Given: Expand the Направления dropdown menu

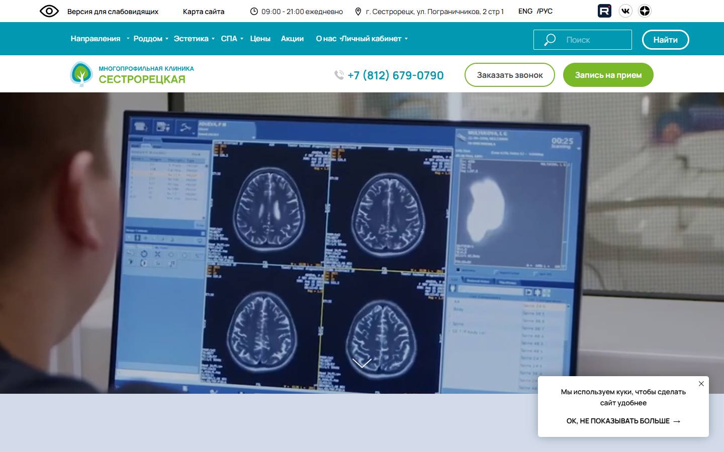Looking at the screenshot, I should click(x=100, y=39).
